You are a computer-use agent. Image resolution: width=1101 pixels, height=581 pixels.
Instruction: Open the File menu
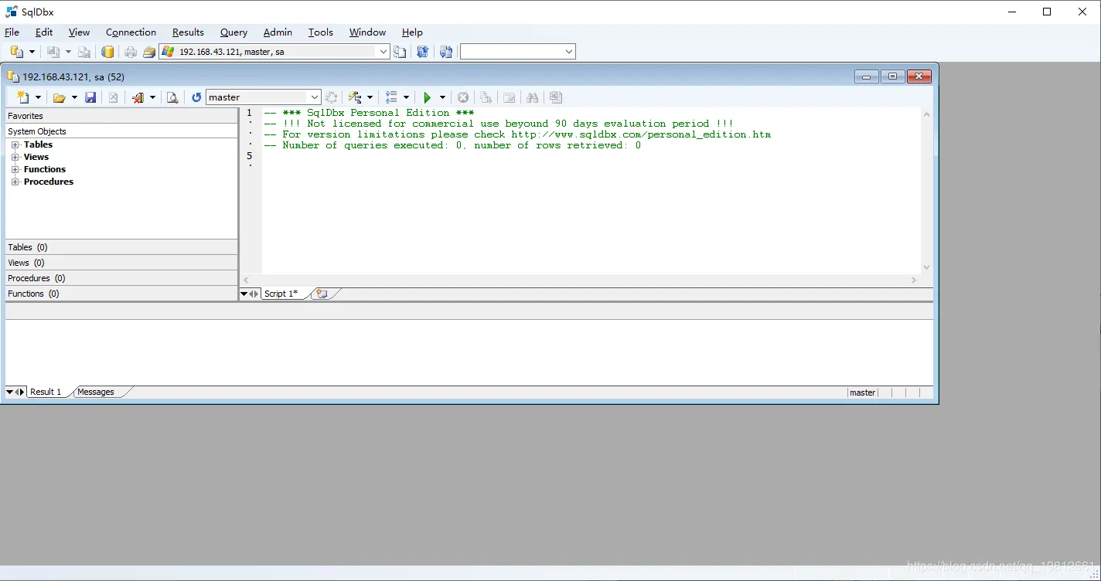click(12, 32)
